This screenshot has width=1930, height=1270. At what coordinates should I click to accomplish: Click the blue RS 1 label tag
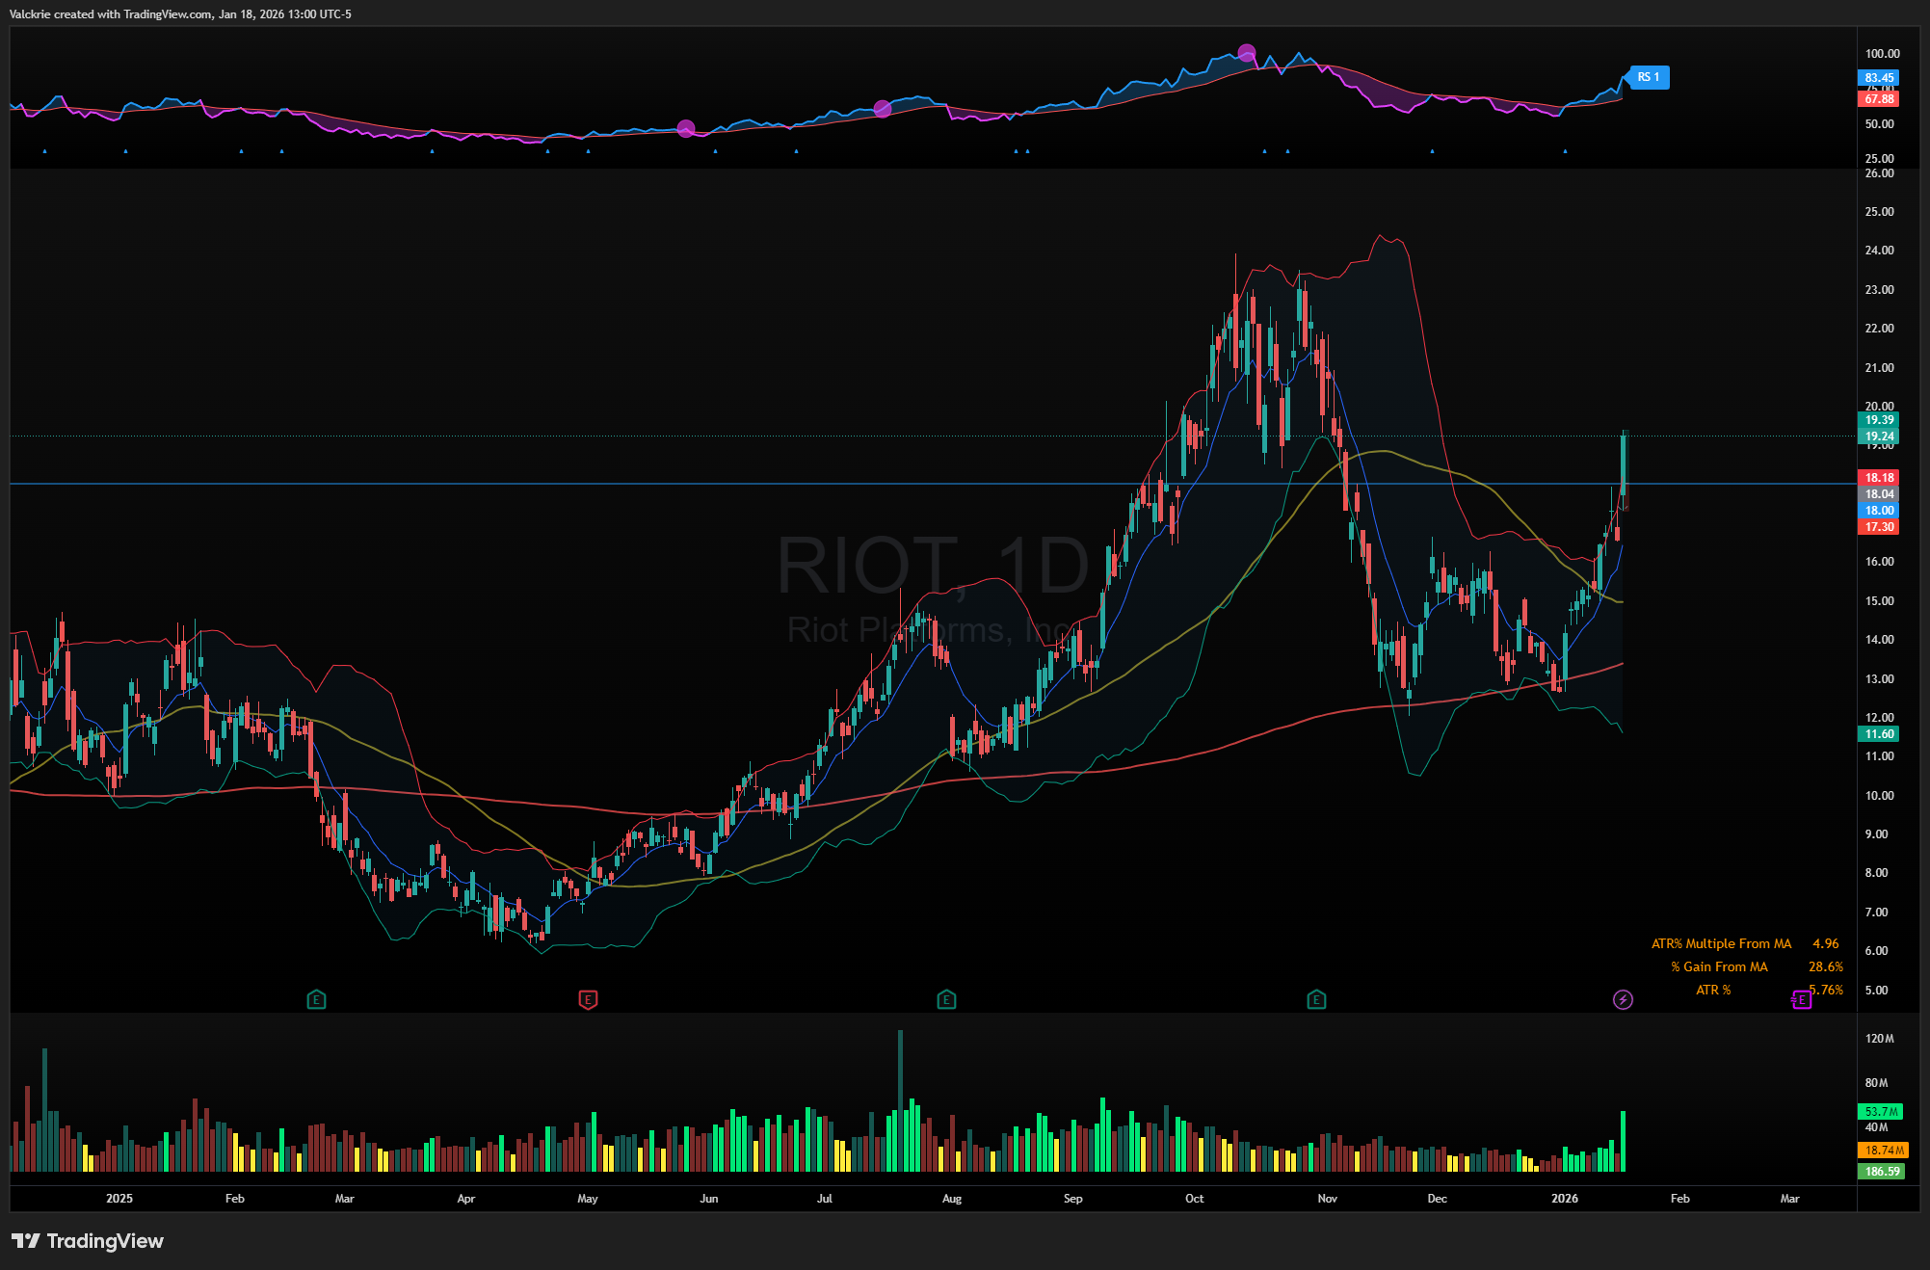tap(1650, 77)
